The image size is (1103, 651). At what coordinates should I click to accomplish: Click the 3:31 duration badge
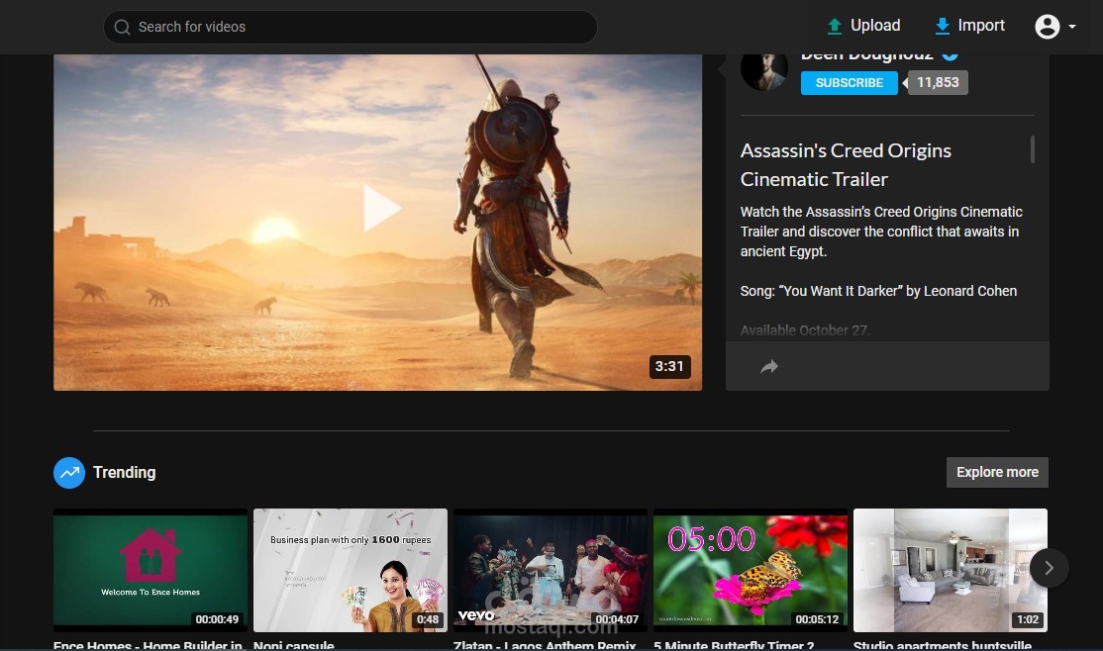669,366
